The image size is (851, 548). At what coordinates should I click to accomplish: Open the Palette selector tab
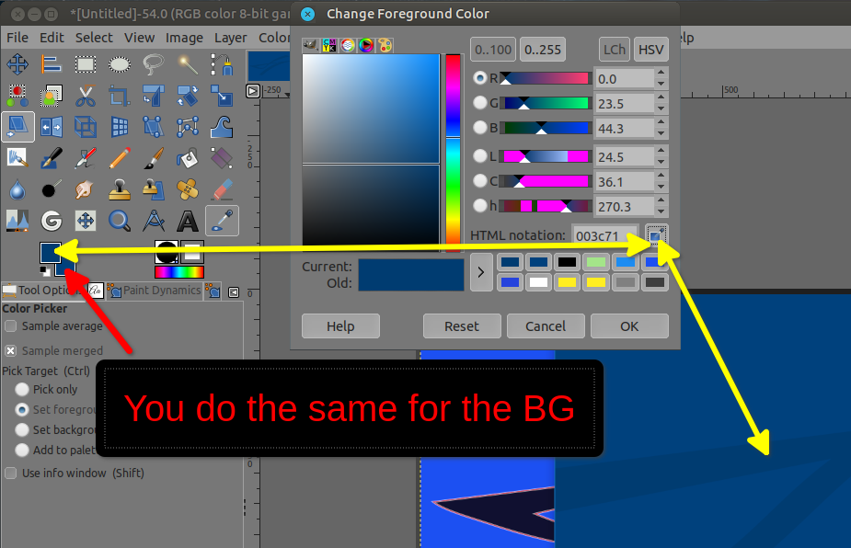385,45
